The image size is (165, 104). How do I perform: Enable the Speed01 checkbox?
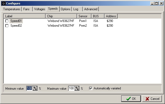click(x=7, y=21)
